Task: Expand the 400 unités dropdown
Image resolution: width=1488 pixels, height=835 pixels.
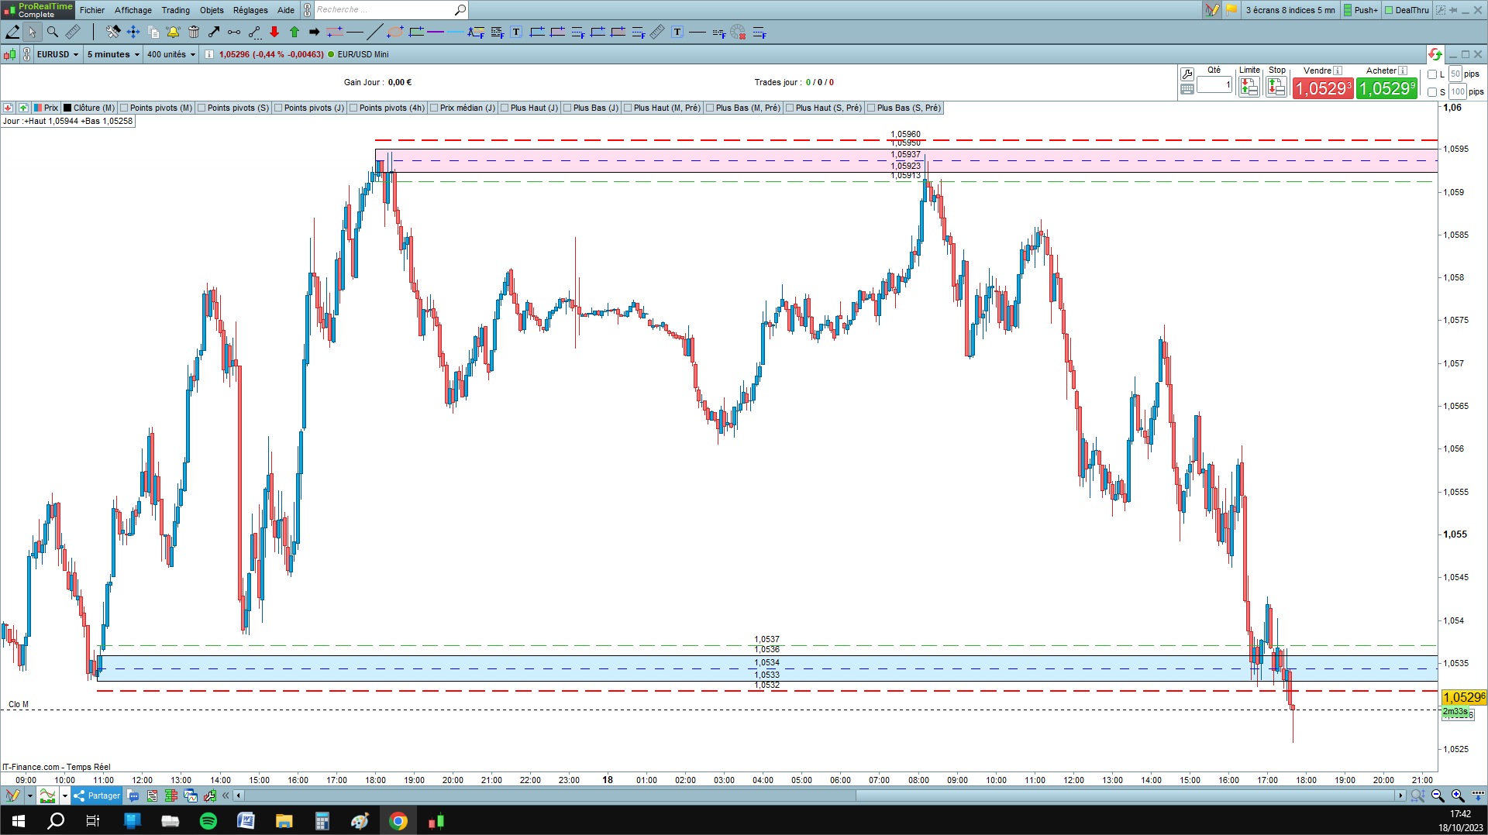Action: [x=171, y=54]
